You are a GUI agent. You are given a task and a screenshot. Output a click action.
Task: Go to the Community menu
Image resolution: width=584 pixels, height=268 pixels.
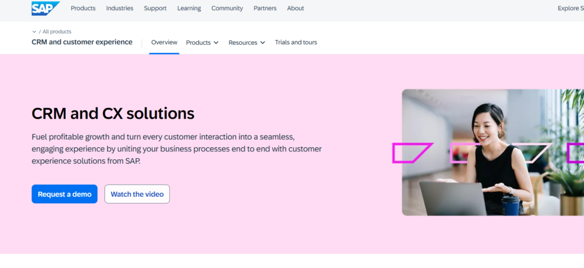[227, 9]
